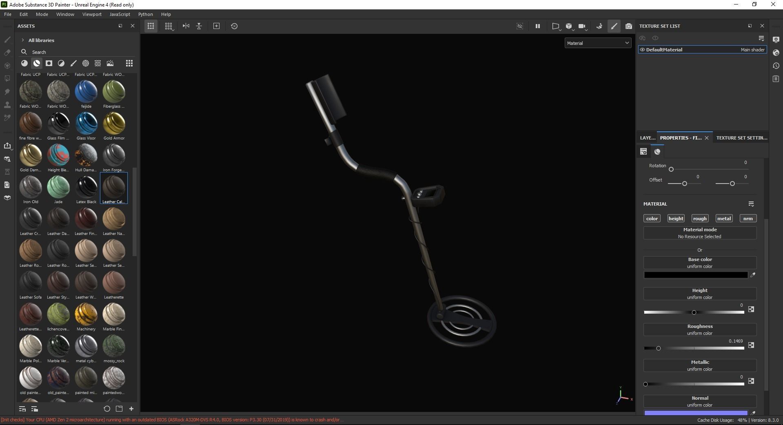Click the Metallic uniform color button
783x425 pixels.
pos(700,365)
